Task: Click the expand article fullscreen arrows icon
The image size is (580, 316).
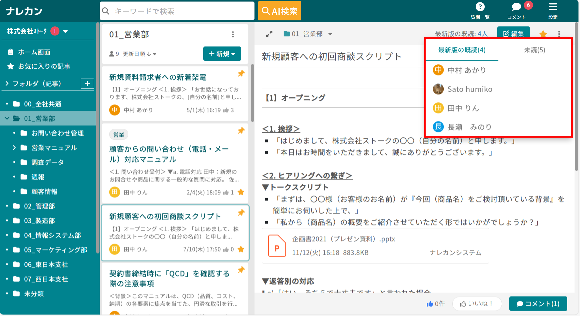Action: [269, 34]
